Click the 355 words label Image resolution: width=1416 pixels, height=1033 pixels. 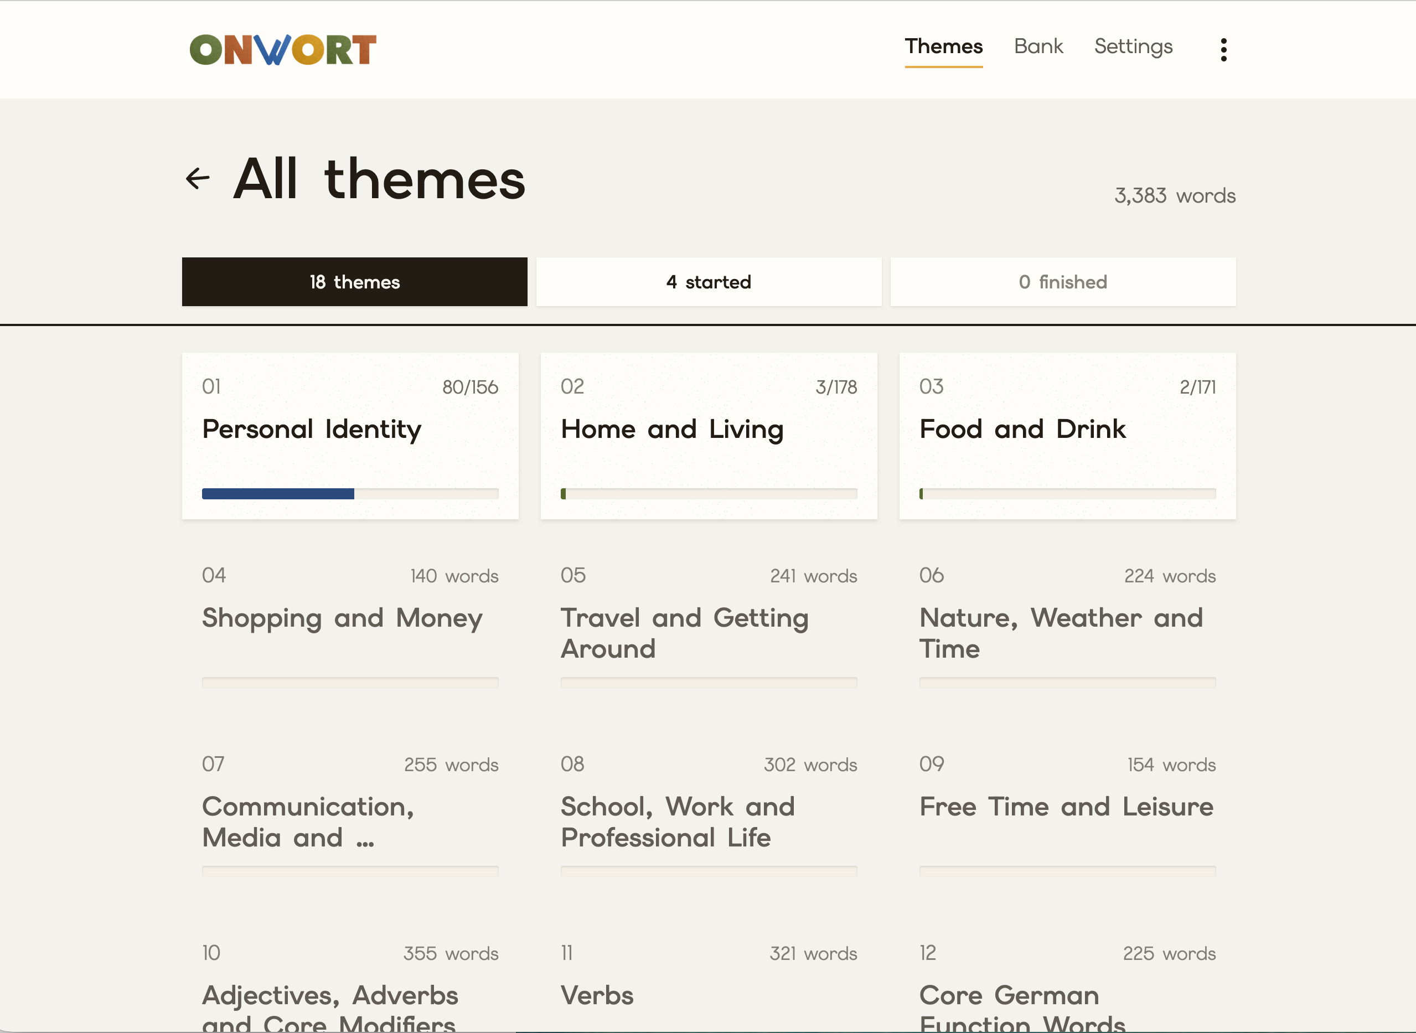click(x=450, y=954)
